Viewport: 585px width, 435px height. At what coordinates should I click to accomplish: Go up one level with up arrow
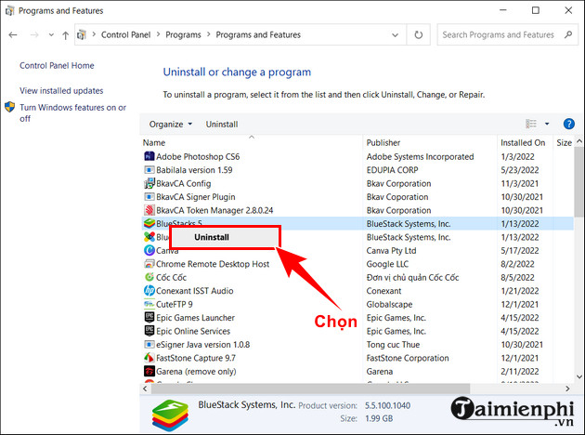click(x=66, y=35)
